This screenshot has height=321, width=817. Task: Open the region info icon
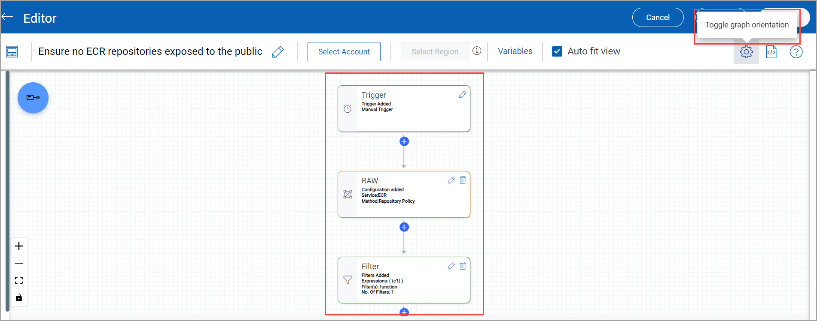point(477,51)
